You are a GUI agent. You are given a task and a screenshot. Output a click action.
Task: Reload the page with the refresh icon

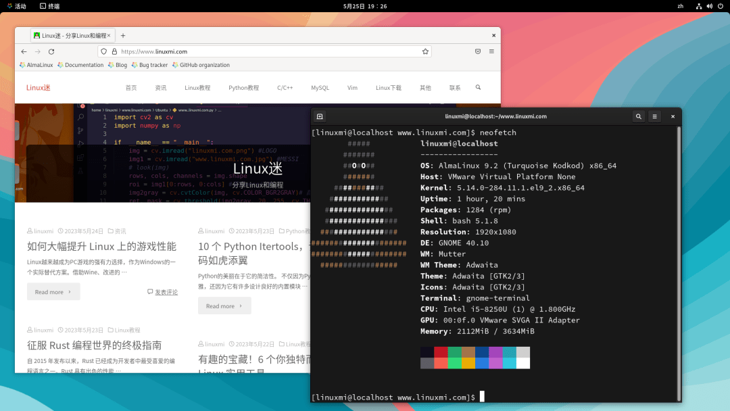[x=52, y=51]
